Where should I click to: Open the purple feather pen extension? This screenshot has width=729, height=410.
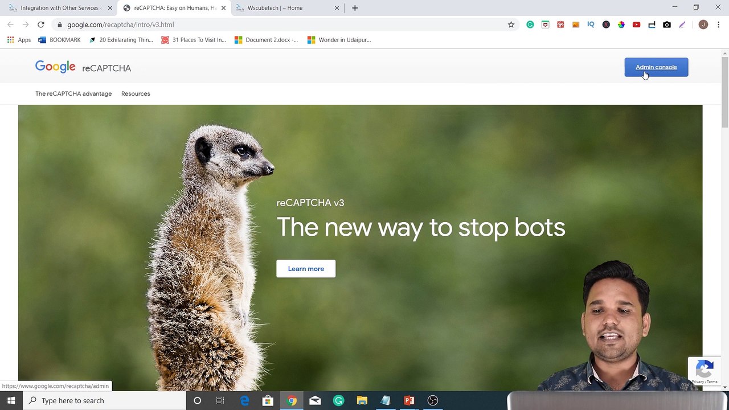pyautogui.click(x=682, y=24)
